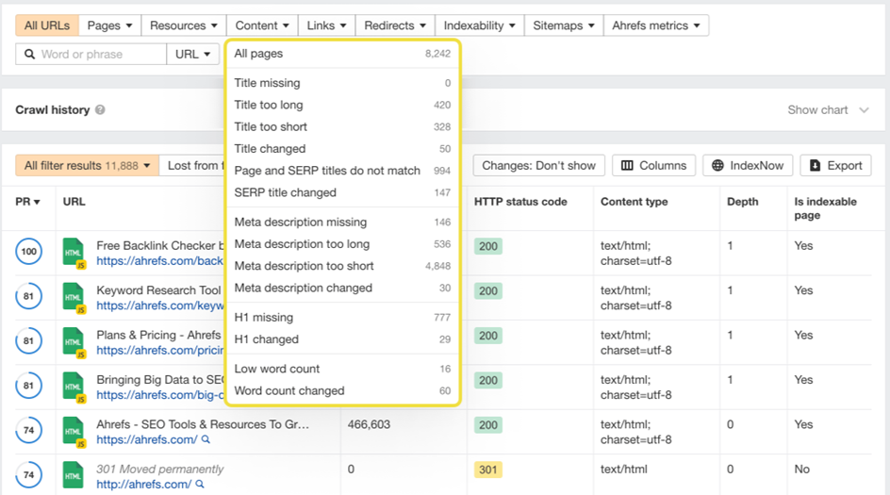Viewport: 890px width, 495px height.
Task: Select H1 missing filter
Action: coord(342,318)
